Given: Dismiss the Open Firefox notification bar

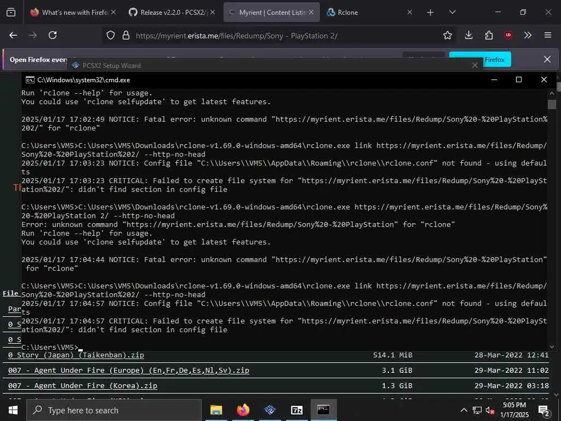Looking at the screenshot, I should coord(547,59).
